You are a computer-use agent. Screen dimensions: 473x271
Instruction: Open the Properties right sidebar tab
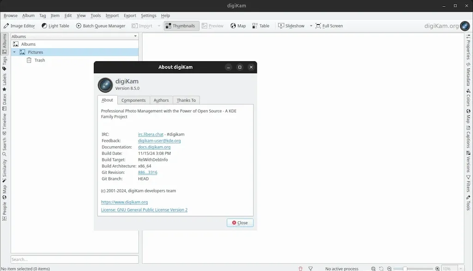[x=468, y=47]
